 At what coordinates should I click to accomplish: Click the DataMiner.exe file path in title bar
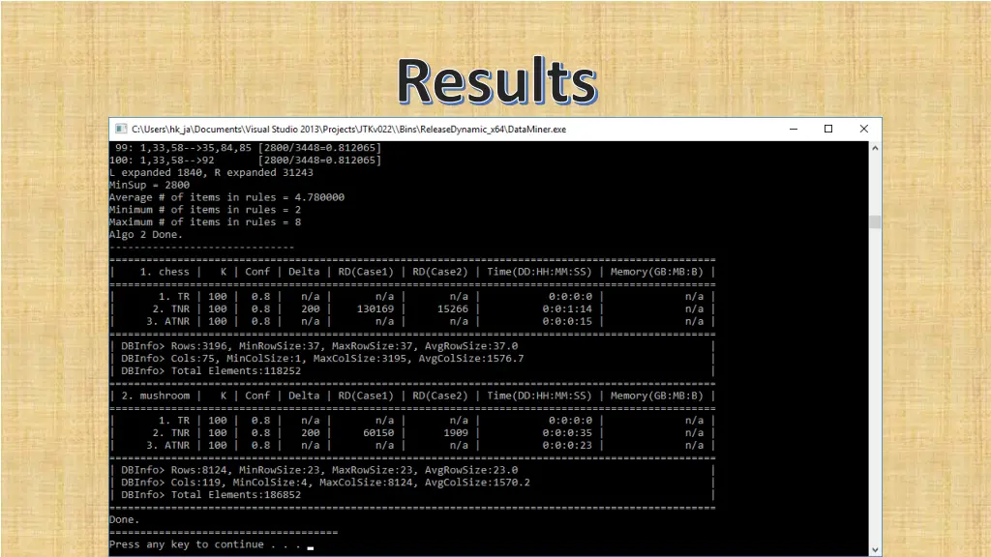tap(348, 129)
